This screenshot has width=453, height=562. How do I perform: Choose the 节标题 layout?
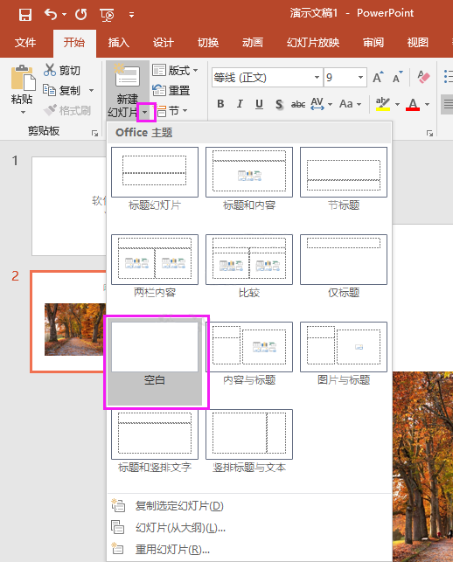[344, 179]
